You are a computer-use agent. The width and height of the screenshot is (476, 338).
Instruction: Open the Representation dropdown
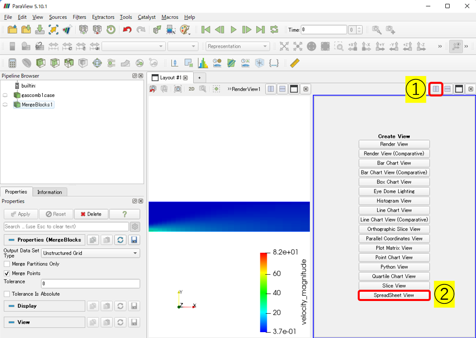pyautogui.click(x=238, y=46)
